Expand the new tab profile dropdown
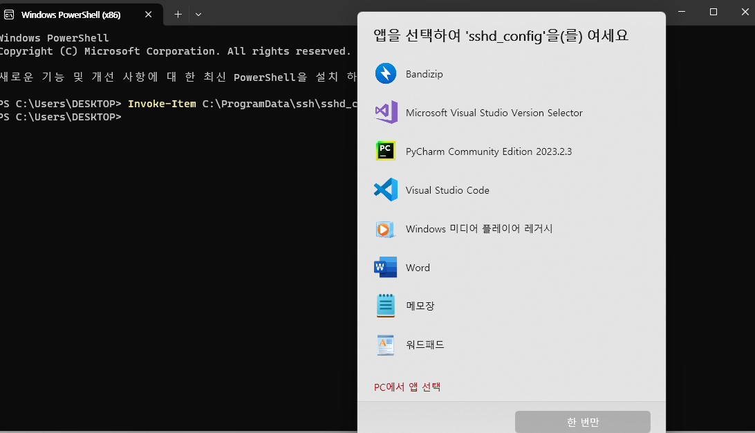This screenshot has width=755, height=433. (198, 15)
